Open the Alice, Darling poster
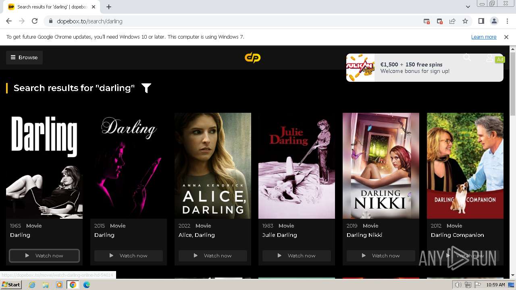This screenshot has width=516, height=290. point(213,166)
